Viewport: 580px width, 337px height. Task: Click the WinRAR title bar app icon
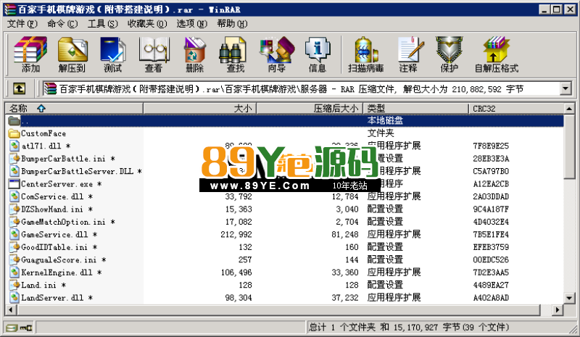coord(10,9)
